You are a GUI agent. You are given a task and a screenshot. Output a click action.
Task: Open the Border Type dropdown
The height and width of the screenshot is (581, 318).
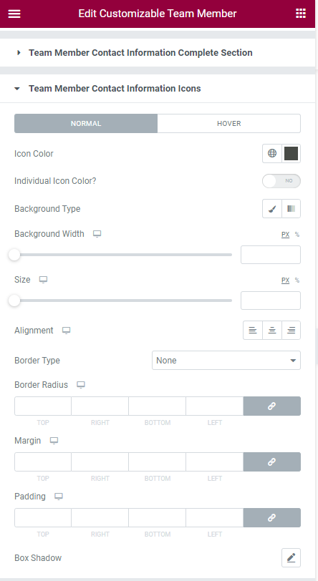(x=226, y=361)
